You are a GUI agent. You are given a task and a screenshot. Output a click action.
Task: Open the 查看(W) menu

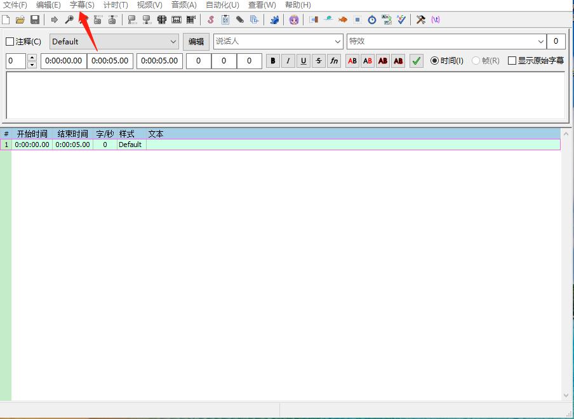pos(262,5)
